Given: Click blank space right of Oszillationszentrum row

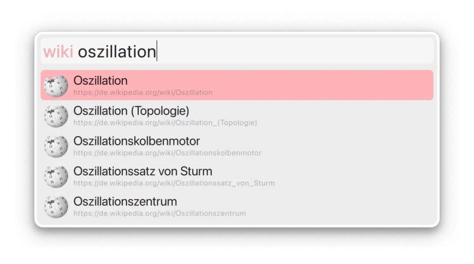Looking at the screenshot, I should (333, 207).
